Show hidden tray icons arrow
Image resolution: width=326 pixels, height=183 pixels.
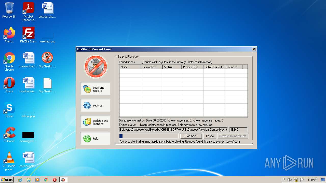pyautogui.click(x=284, y=180)
